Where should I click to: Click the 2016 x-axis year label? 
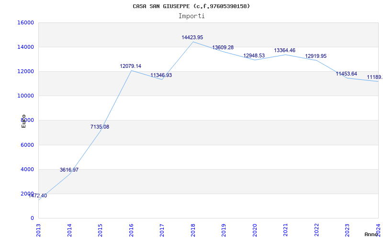pyautogui.click(x=131, y=230)
